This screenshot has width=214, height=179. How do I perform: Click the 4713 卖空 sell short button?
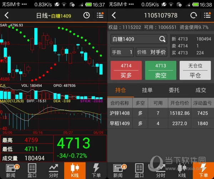[160, 71]
